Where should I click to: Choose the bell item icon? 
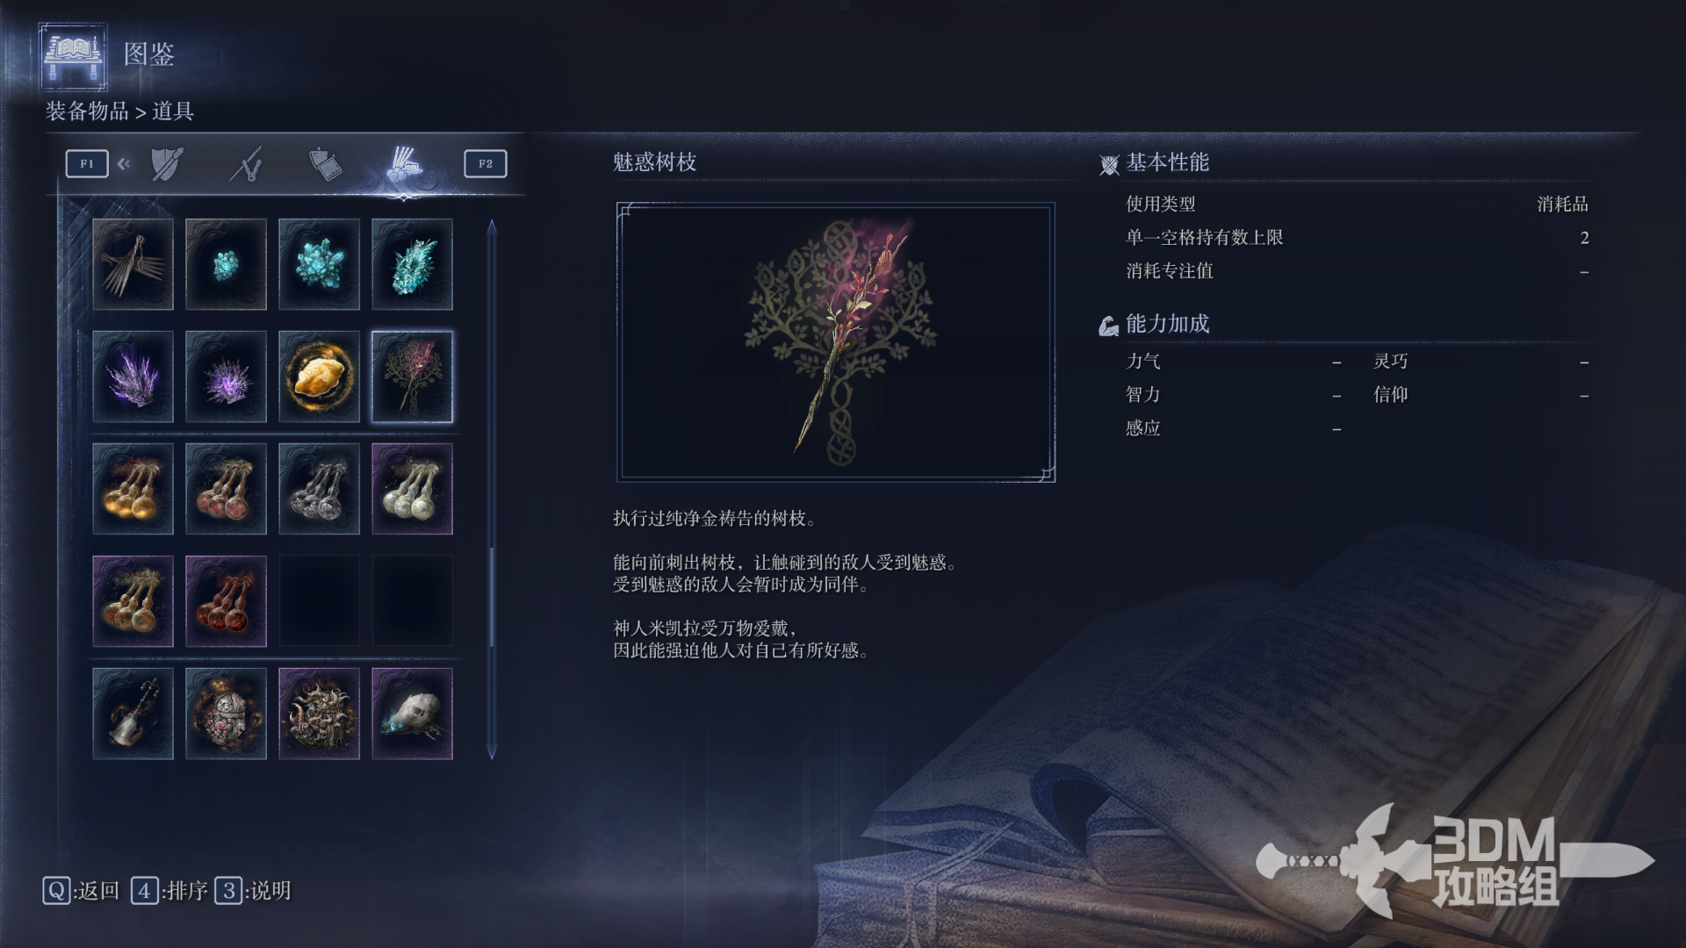pyautogui.click(x=133, y=714)
